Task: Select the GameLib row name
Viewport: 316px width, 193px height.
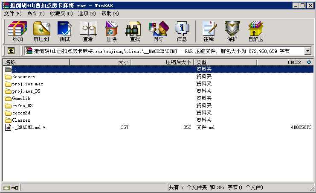Action: pyautogui.click(x=21, y=99)
